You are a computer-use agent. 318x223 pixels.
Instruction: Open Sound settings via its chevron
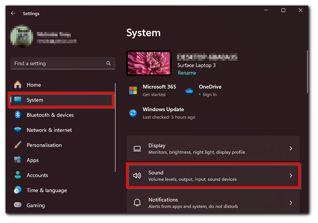click(x=290, y=176)
